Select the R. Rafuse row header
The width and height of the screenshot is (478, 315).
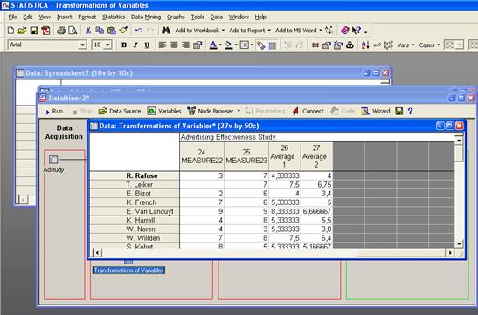click(x=135, y=176)
